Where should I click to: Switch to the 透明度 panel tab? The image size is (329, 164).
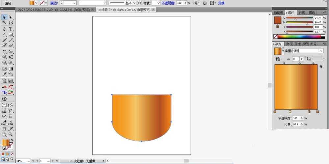[278, 13]
